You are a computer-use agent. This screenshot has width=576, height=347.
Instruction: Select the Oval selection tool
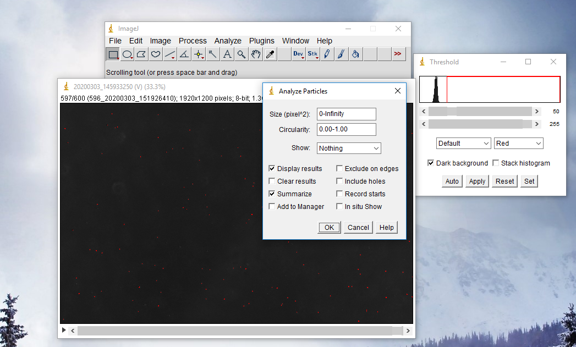click(127, 54)
